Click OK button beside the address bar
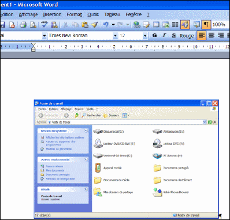 [212, 122]
